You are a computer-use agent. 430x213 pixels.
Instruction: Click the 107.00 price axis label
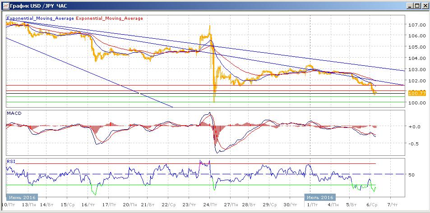pyautogui.click(x=417, y=25)
